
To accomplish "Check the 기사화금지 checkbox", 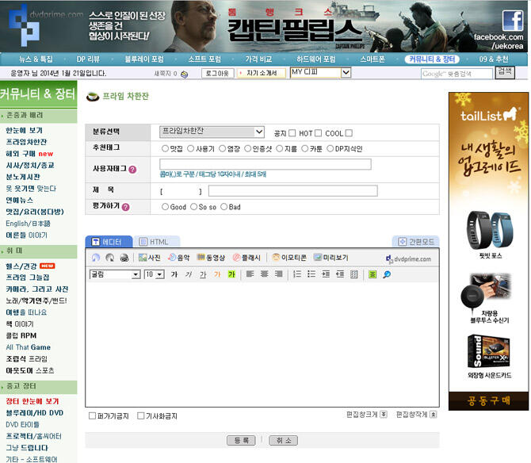I will pyautogui.click(x=141, y=415).
